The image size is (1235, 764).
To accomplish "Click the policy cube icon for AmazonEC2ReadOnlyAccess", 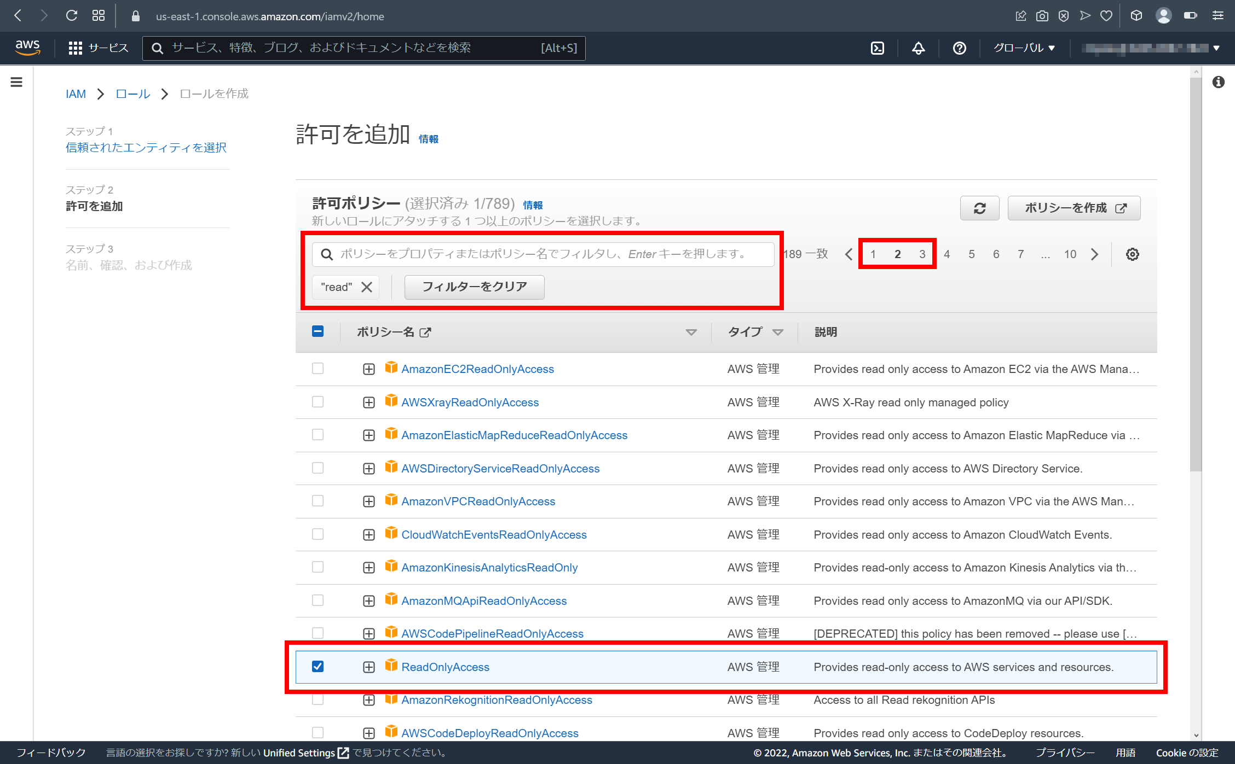I will (x=391, y=367).
